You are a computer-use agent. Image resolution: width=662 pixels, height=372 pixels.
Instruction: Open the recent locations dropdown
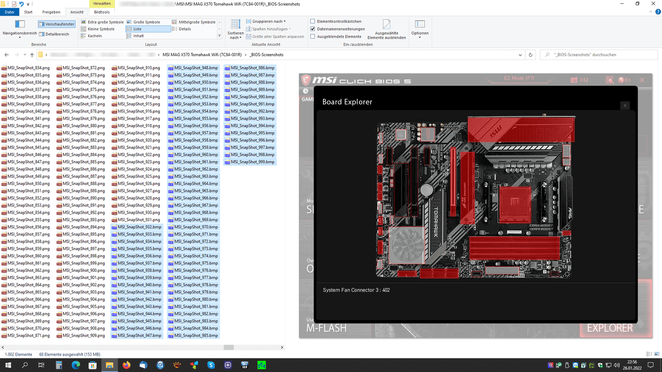tap(25, 55)
